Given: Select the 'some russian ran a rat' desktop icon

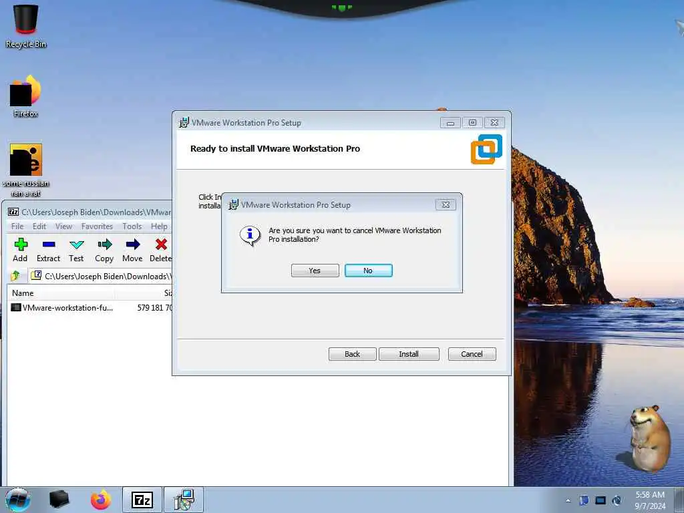Looking at the screenshot, I should click(26, 170).
